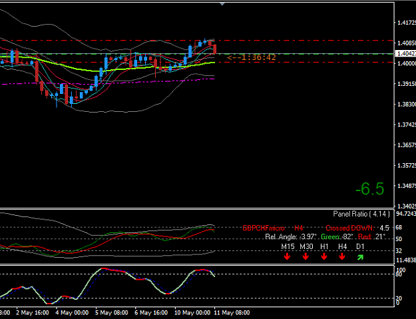Click the 5 May 08:00 time label
This screenshot has height=319, width=416.
point(112,312)
